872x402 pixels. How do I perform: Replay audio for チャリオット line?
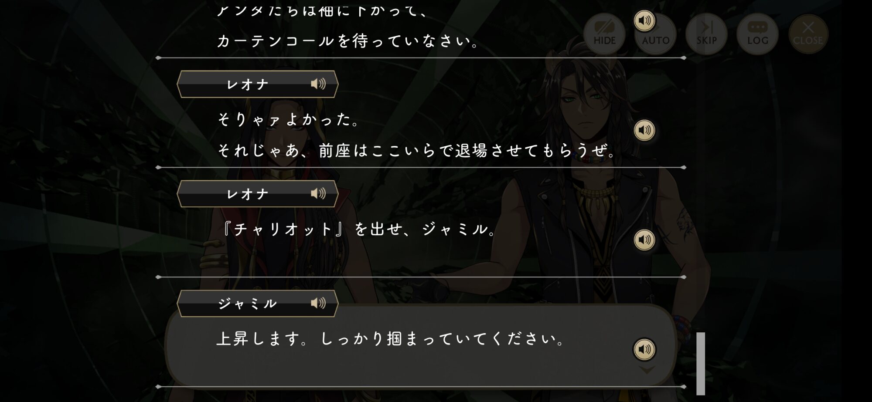(x=644, y=240)
